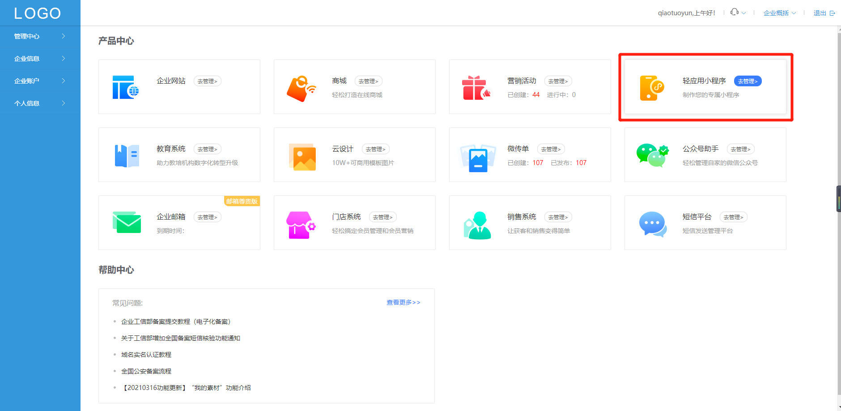Open the 企业信息 sidebar menu
This screenshot has height=411, width=841.
(40, 59)
